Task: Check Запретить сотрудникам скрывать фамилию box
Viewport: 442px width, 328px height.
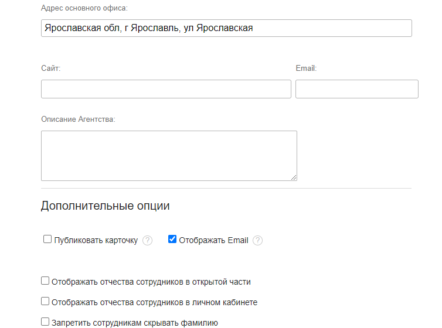Action: coord(45,322)
